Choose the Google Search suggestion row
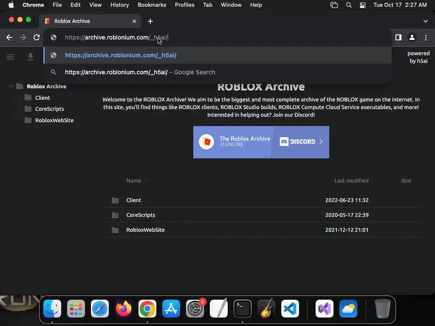This screenshot has width=435, height=326. coord(217,72)
